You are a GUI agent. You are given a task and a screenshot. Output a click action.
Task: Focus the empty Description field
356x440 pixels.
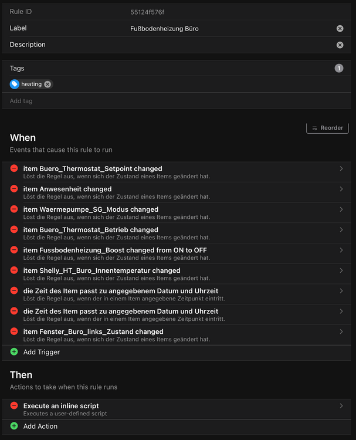[229, 45]
